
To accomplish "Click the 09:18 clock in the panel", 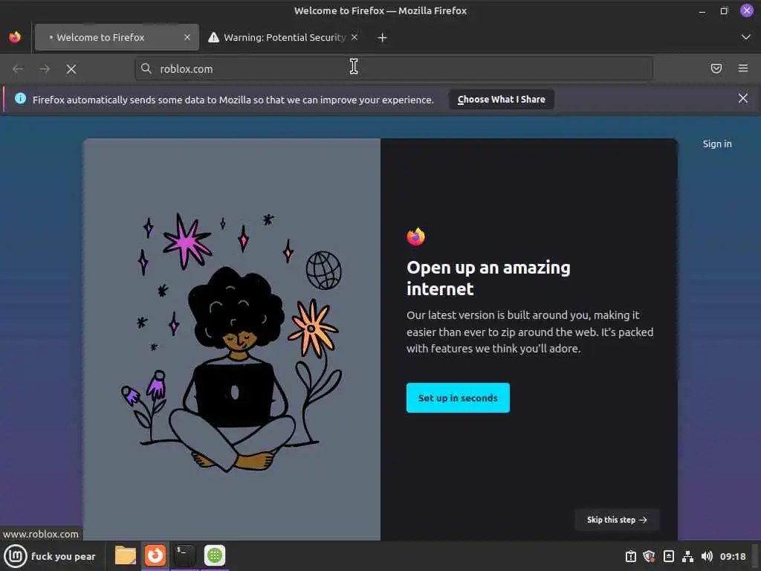I will (732, 556).
